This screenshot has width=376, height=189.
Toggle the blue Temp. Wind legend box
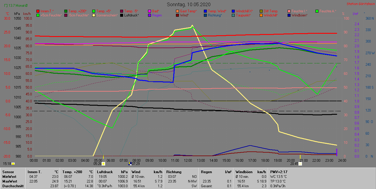(205, 11)
